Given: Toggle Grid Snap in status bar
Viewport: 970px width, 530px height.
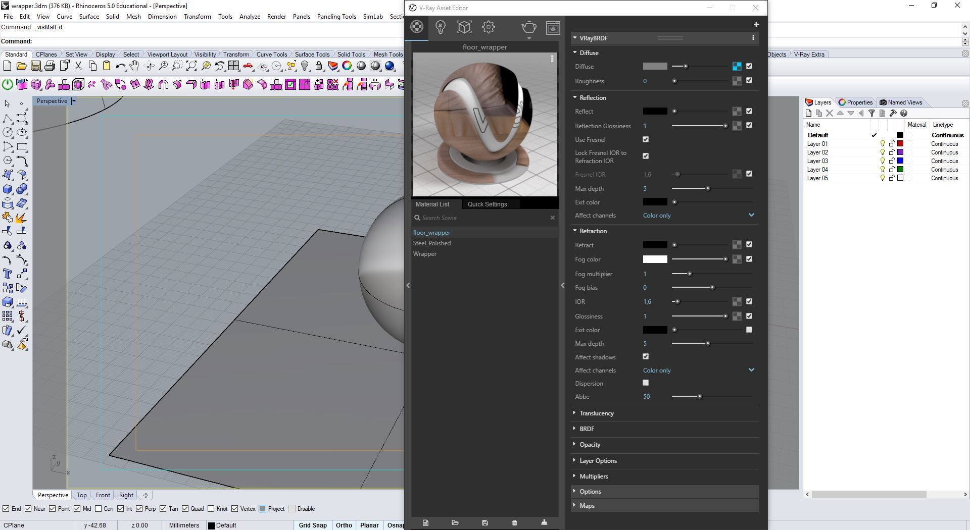Looking at the screenshot, I should (x=313, y=525).
